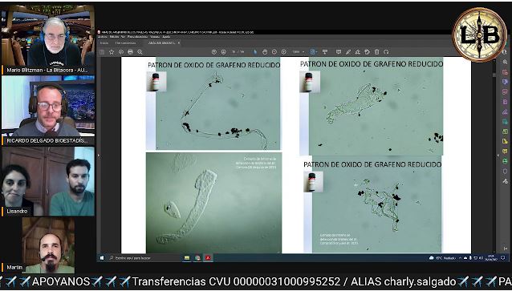The image size is (512, 291).
Task: Select Lisandro's video tile
Action: (x=48, y=181)
